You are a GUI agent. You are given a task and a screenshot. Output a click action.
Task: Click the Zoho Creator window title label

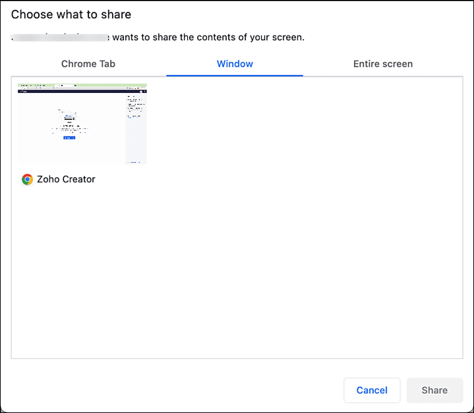pyautogui.click(x=66, y=179)
